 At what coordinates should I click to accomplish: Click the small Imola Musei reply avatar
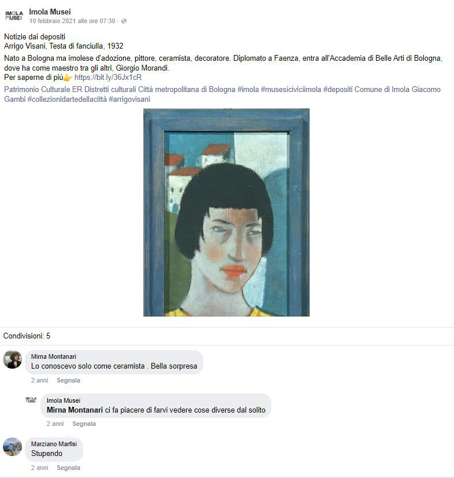point(31,400)
